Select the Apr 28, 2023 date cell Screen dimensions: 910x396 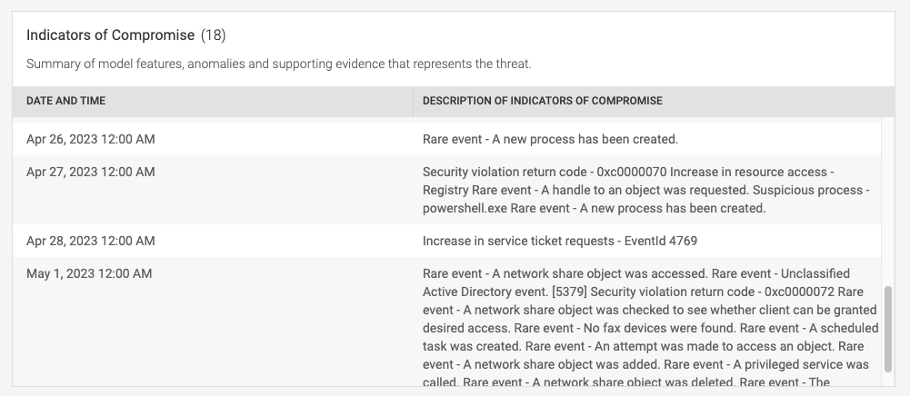click(91, 242)
